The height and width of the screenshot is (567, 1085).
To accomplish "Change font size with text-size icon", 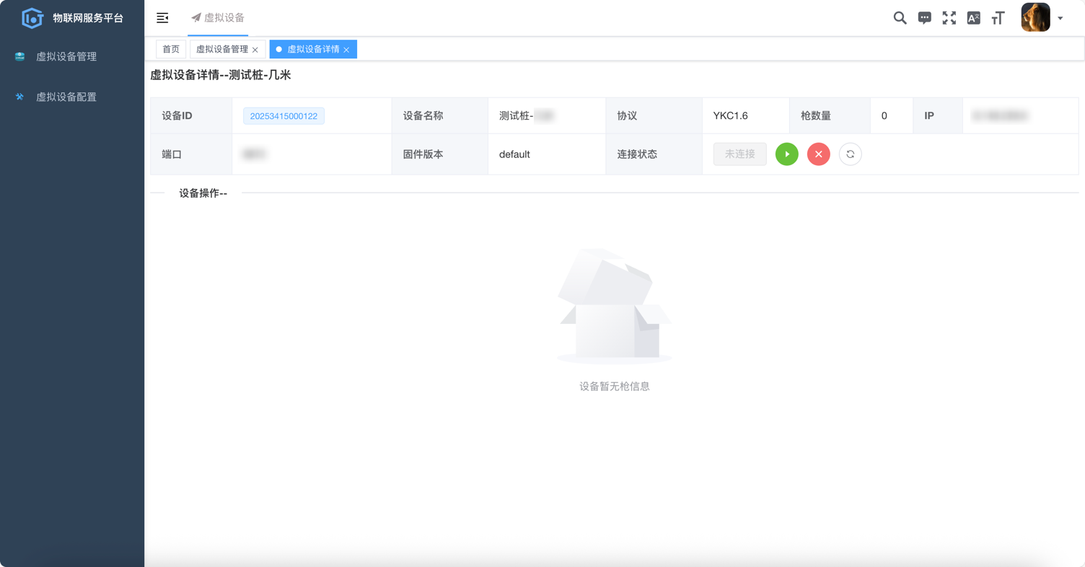I will pyautogui.click(x=998, y=18).
